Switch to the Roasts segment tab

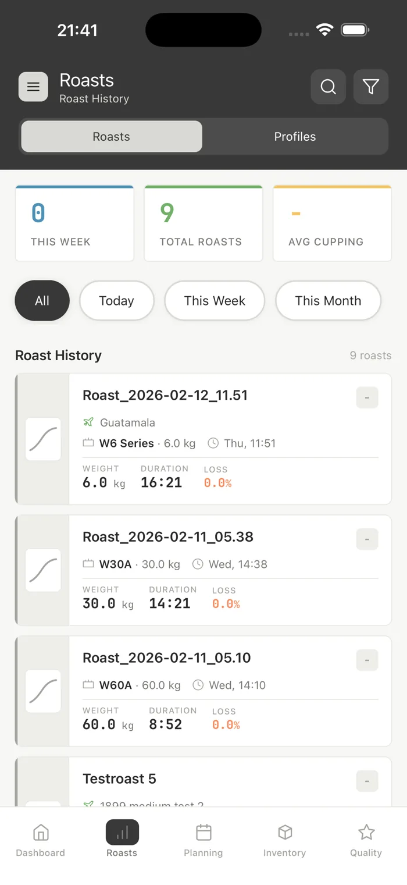pyautogui.click(x=112, y=137)
